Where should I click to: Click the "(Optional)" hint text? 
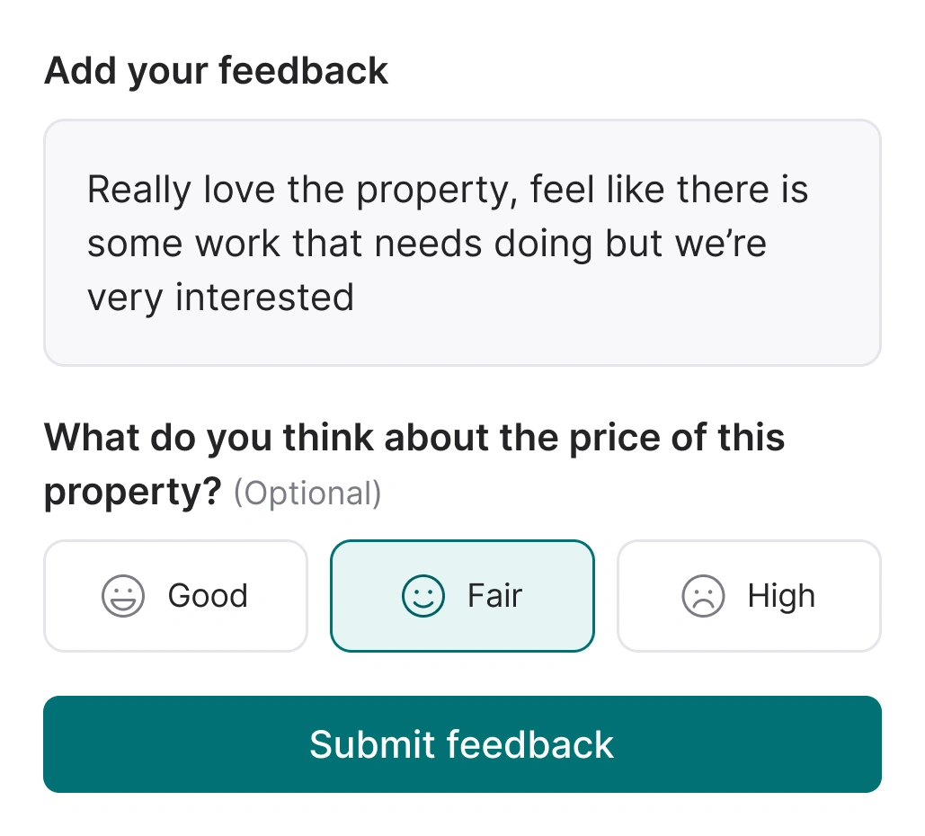tap(307, 493)
